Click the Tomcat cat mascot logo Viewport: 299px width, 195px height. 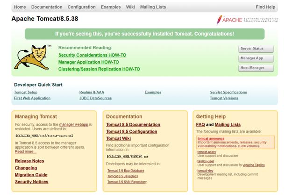click(x=33, y=57)
